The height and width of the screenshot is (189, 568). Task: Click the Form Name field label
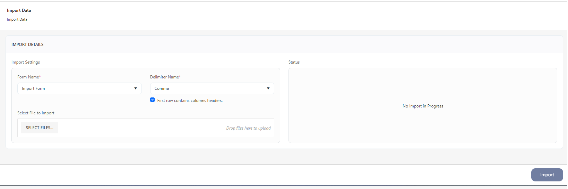(28, 77)
